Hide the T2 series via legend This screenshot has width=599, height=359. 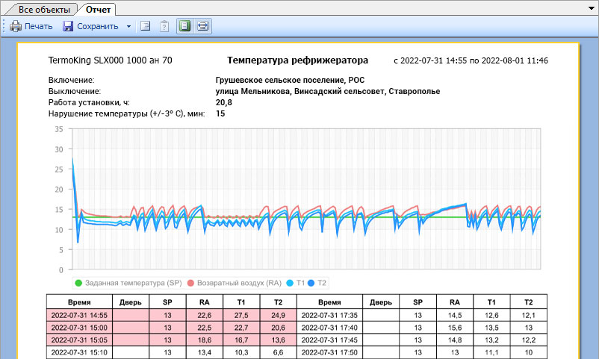point(317,283)
